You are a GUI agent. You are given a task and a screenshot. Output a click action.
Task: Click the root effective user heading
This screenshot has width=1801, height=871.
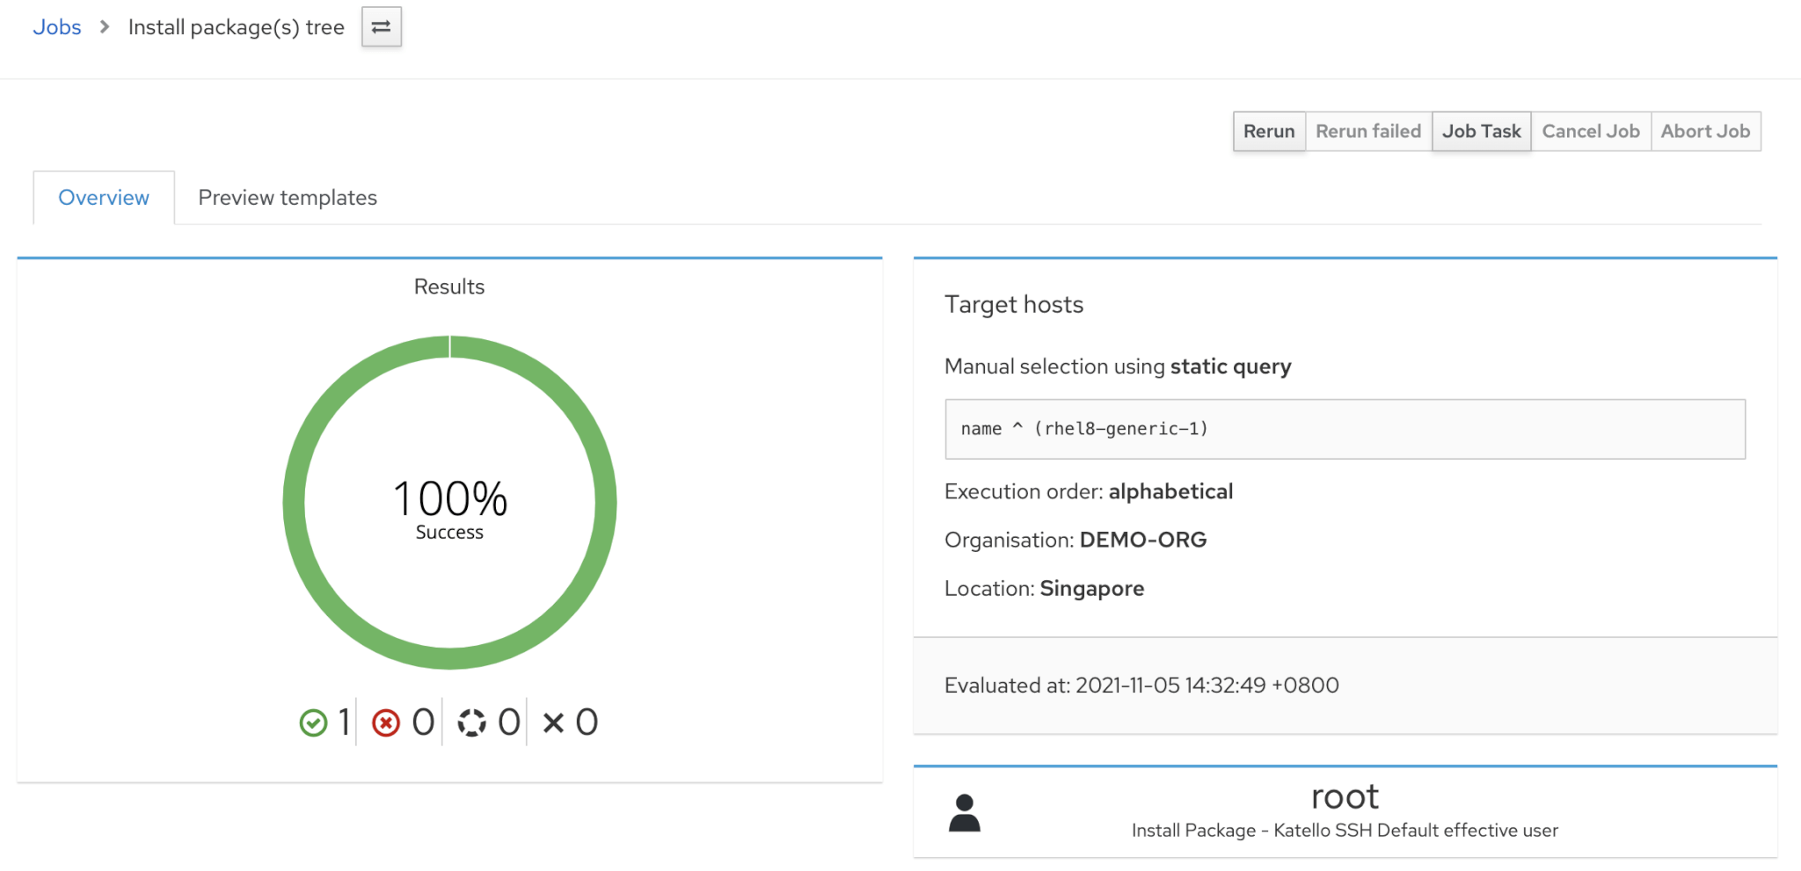(1345, 797)
